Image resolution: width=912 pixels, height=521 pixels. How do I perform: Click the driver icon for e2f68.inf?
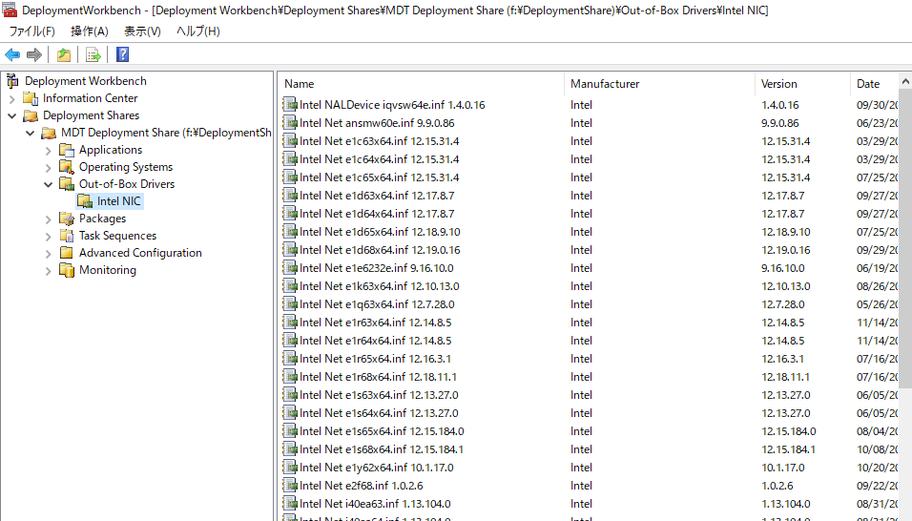tap(290, 485)
